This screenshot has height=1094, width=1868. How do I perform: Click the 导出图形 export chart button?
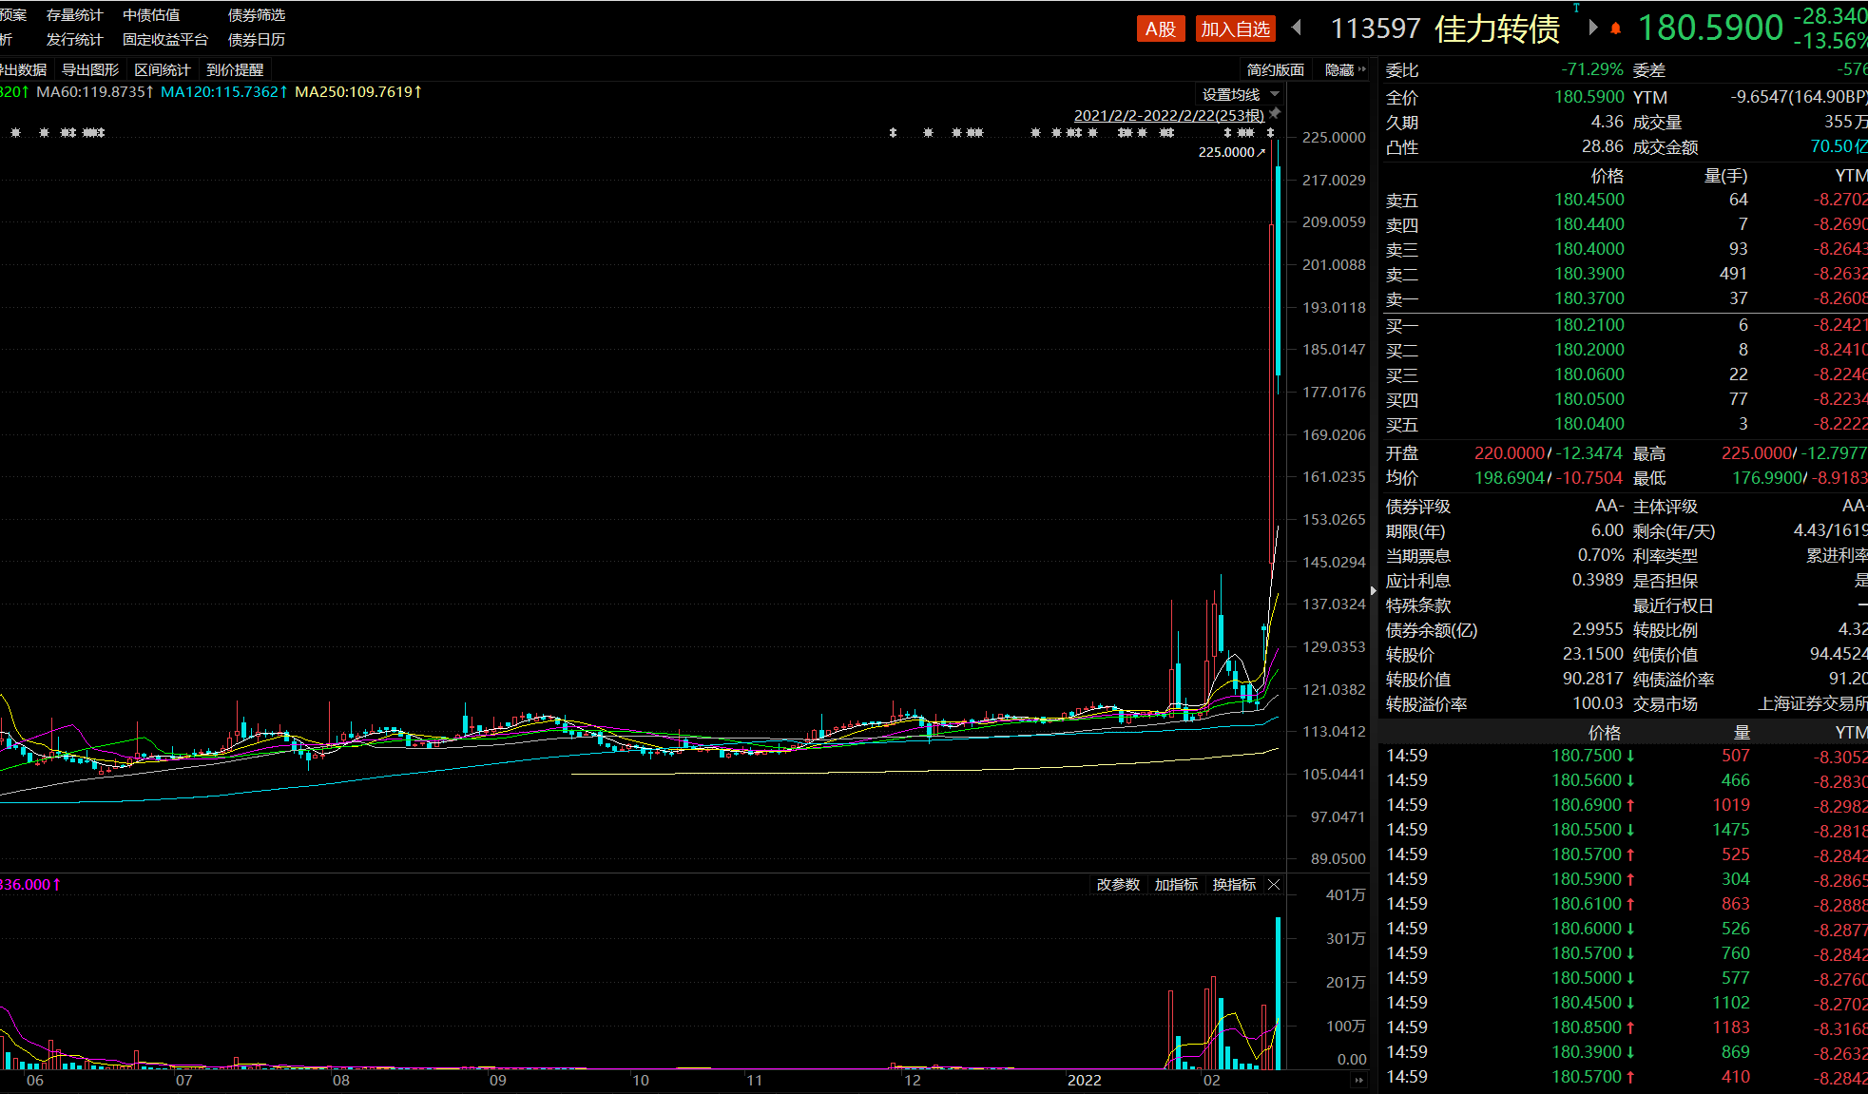point(90,69)
